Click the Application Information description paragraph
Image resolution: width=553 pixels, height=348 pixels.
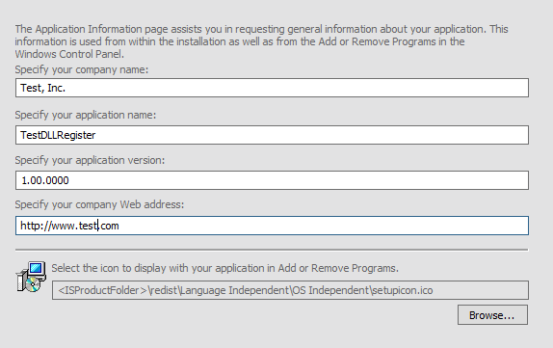click(261, 41)
